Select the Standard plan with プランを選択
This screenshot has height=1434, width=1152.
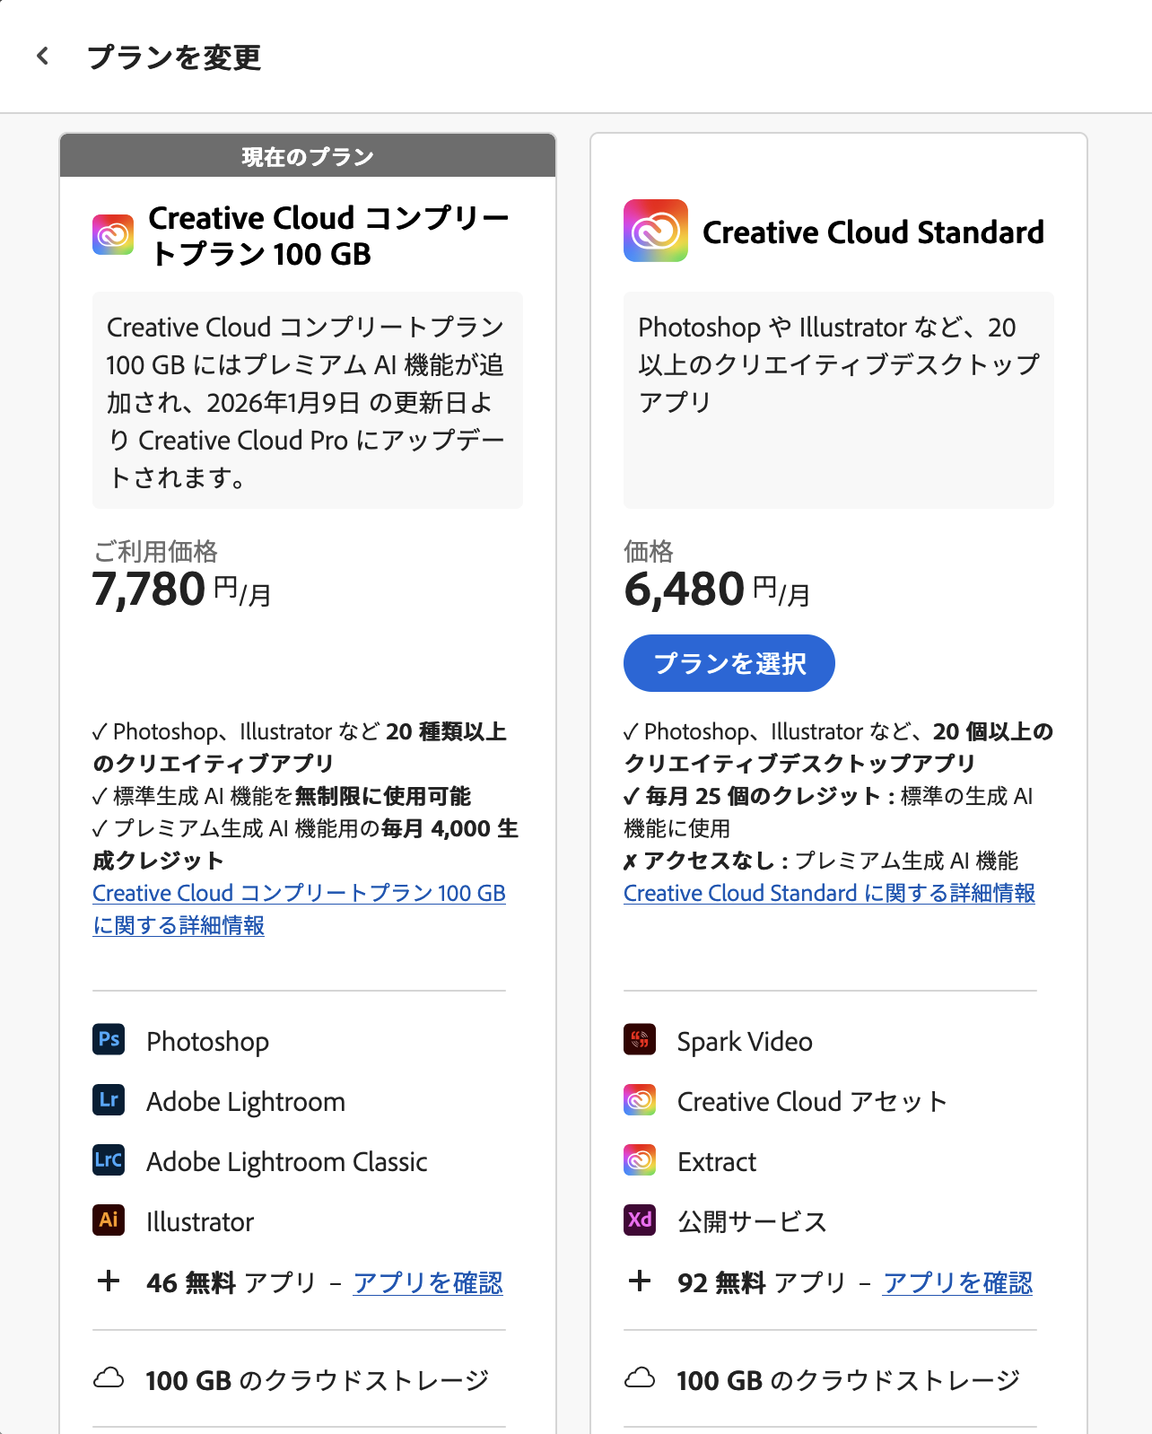click(729, 663)
